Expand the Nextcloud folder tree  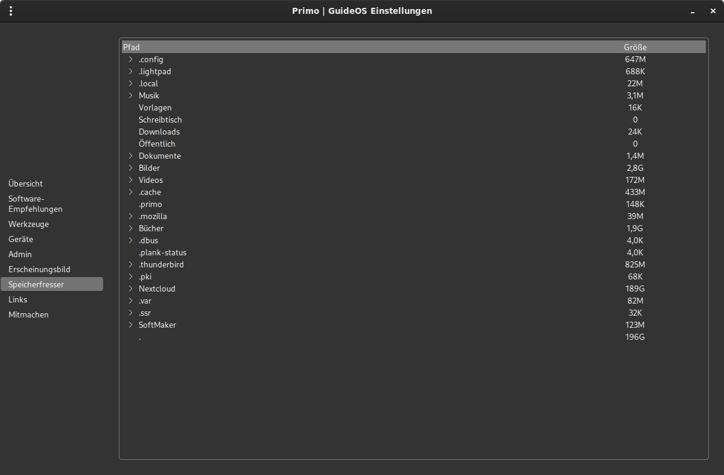(x=130, y=289)
